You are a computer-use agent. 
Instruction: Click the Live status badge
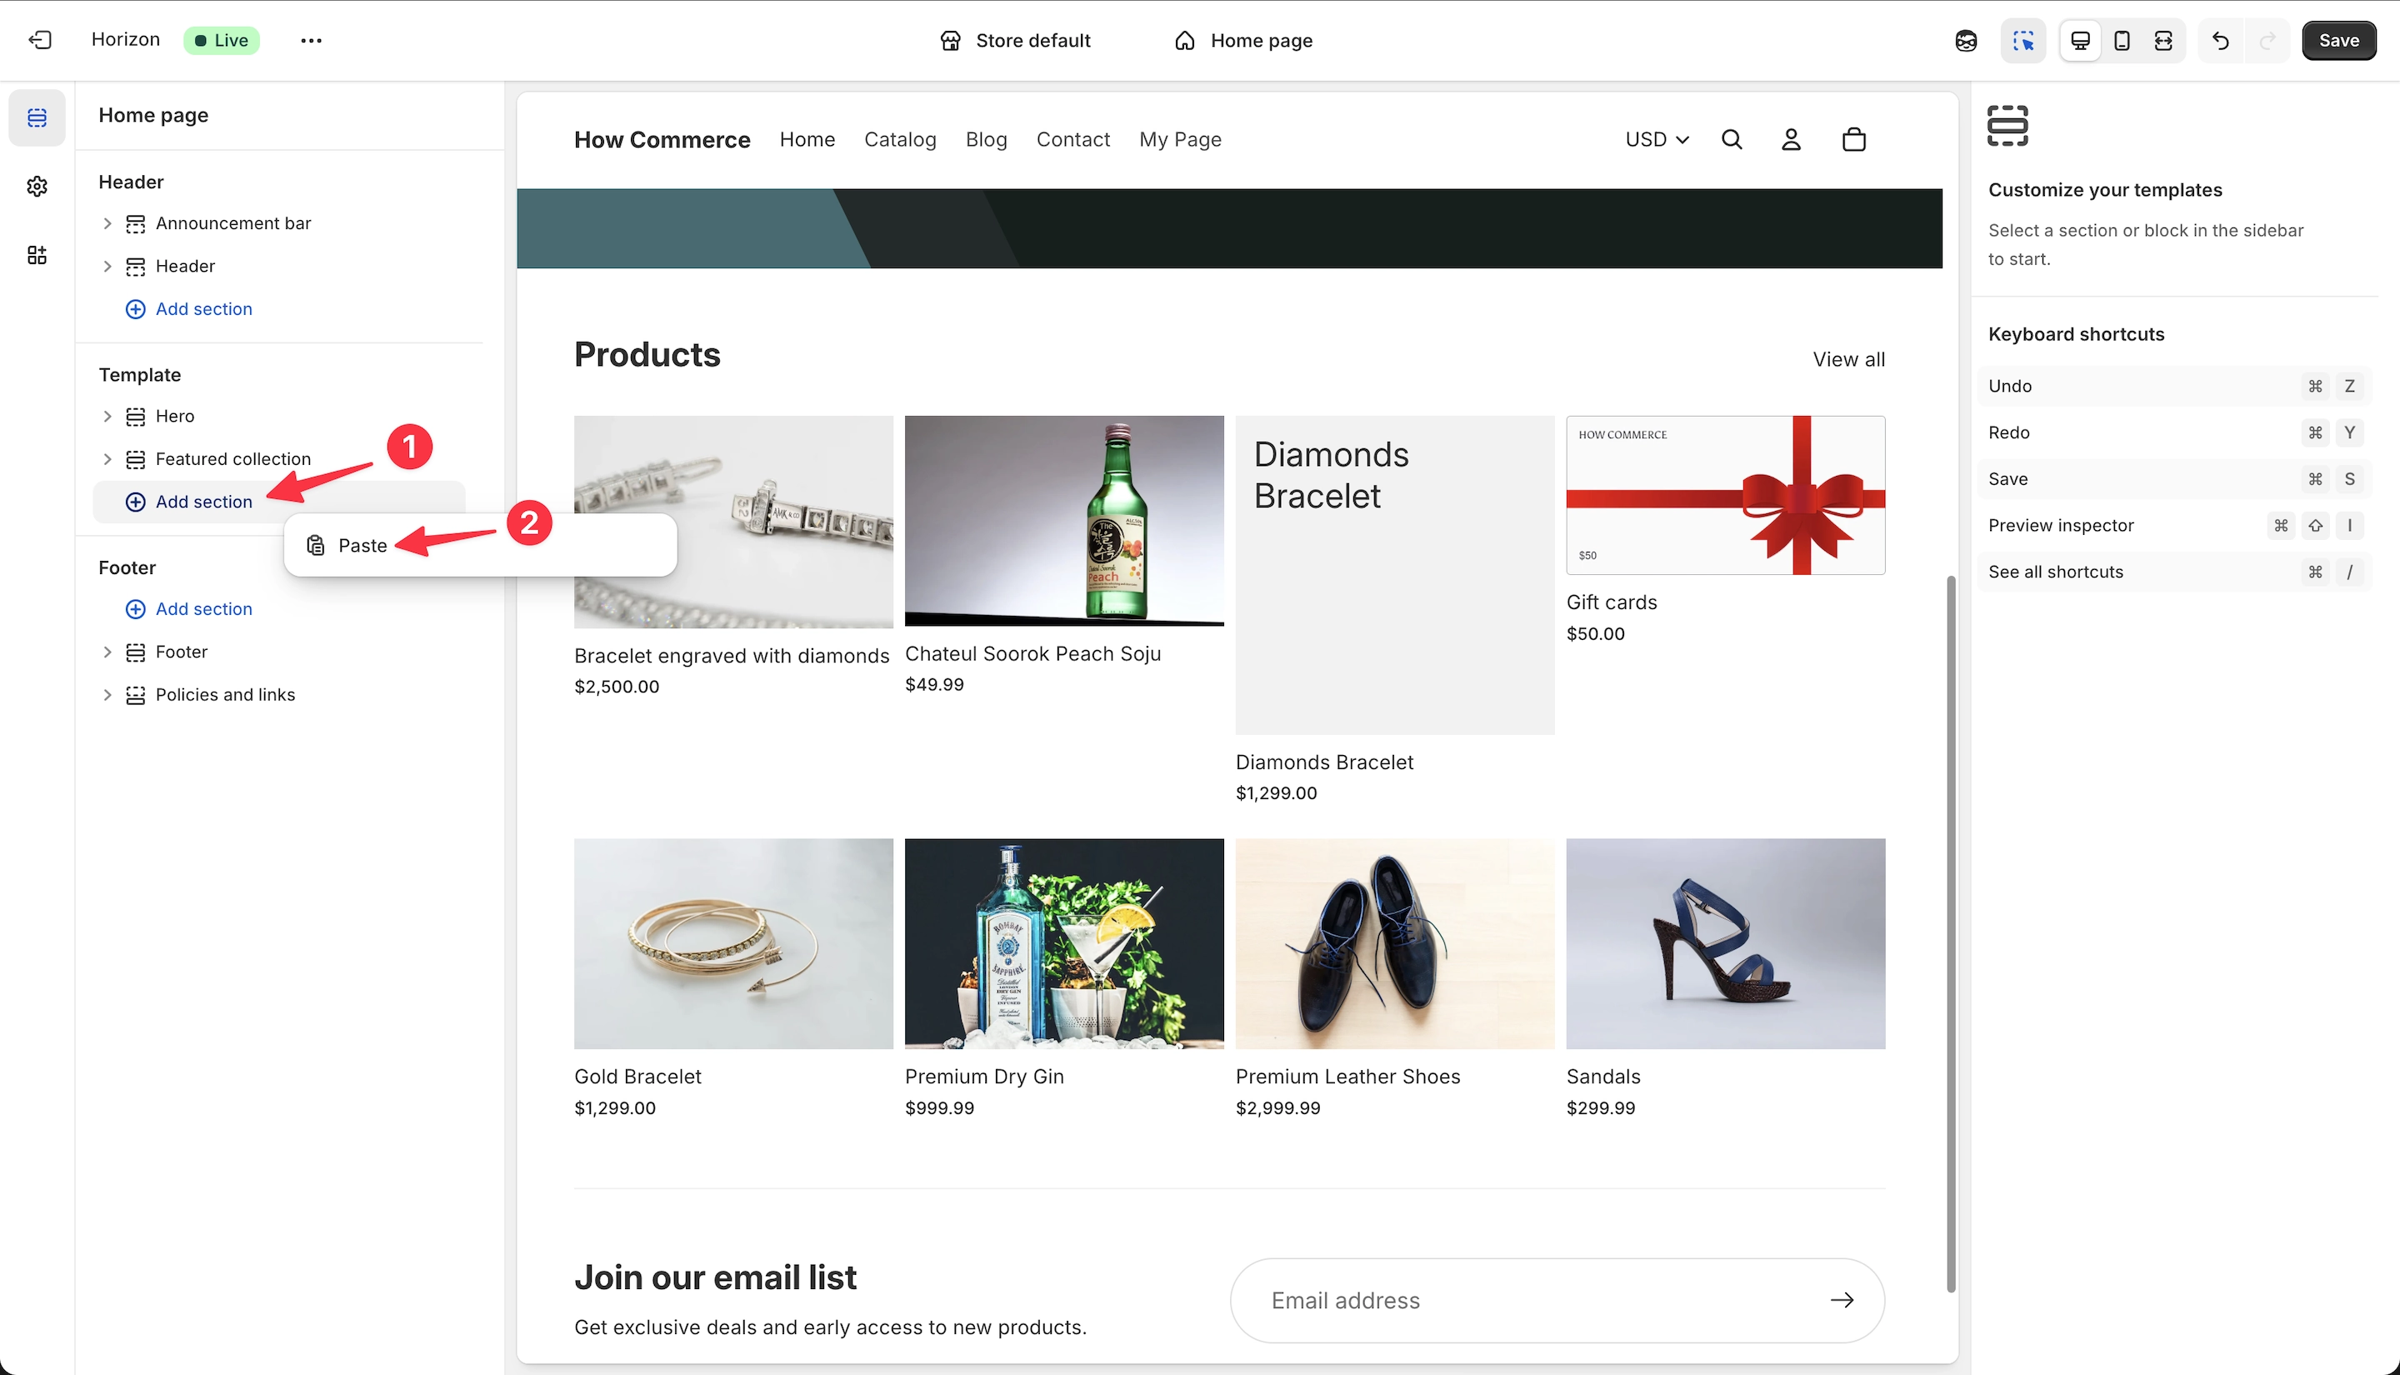click(x=222, y=40)
